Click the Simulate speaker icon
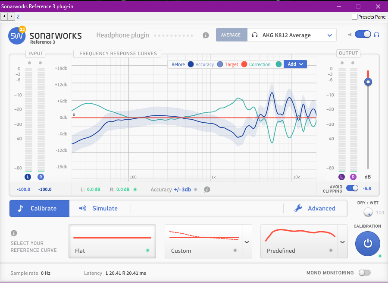This screenshot has height=283, width=388. (83, 208)
